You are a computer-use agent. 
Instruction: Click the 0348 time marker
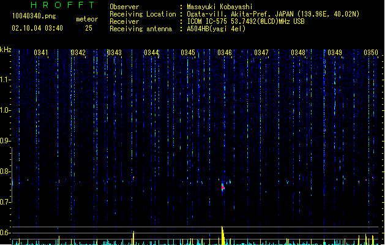[298, 53]
